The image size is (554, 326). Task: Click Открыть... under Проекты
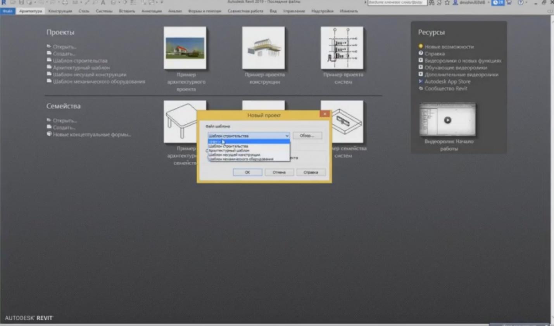(x=64, y=47)
